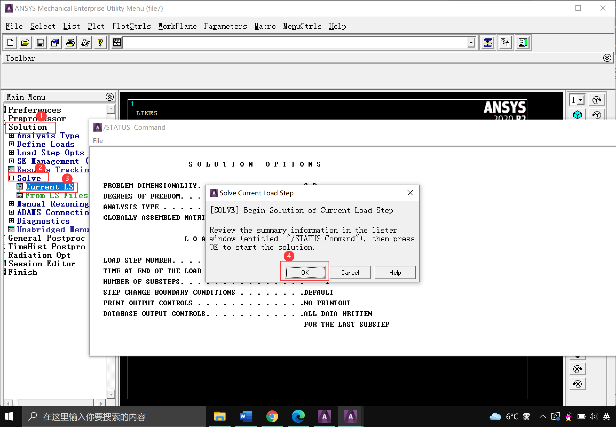
Task: Click the printer Image Capture icon
Action: coord(70,43)
